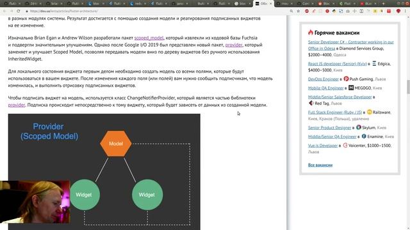Click the Push Gaming company logo
Screen dimensions: 410x230
pyautogui.click(x=346, y=79)
